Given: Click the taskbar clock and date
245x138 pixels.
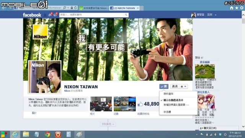Looking at the screenshot, I should click(x=235, y=135).
